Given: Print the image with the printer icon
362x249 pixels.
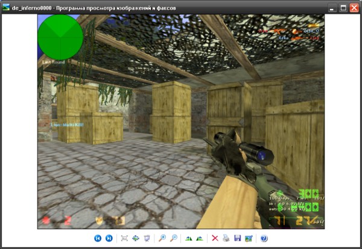Looking at the screenshot, I should coord(226,238).
